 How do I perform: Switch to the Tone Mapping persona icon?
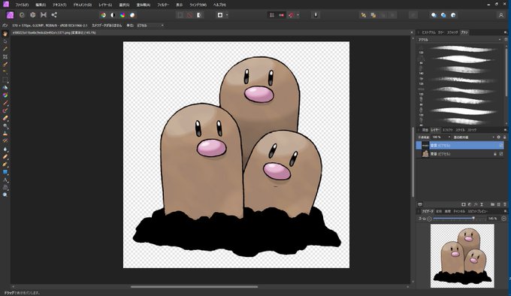click(x=44, y=15)
